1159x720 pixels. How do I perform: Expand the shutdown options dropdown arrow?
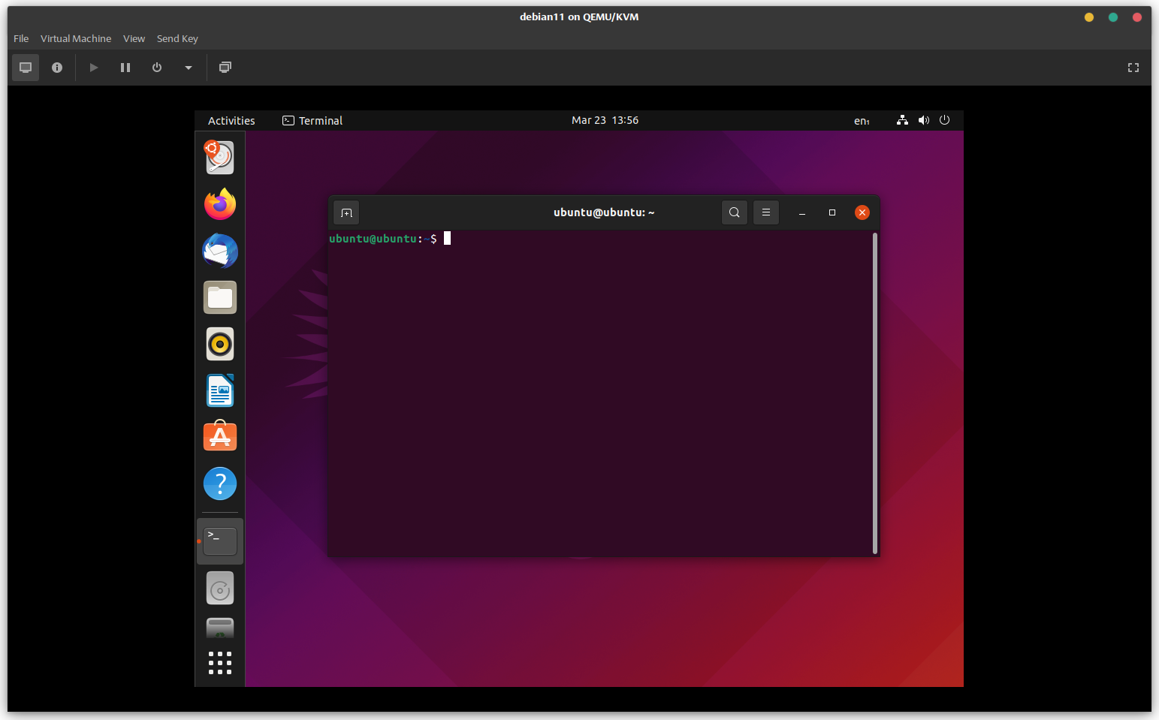click(189, 68)
